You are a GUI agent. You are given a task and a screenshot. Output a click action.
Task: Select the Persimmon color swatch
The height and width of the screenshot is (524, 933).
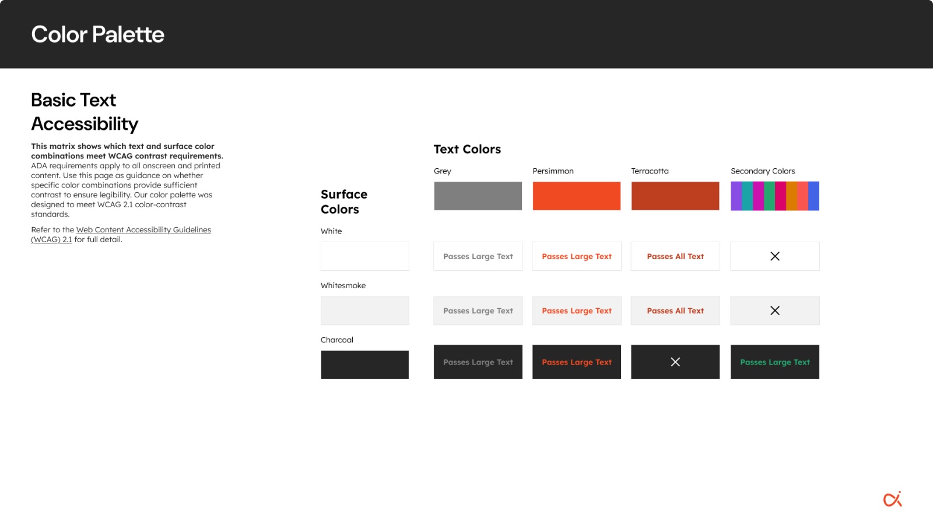577,196
